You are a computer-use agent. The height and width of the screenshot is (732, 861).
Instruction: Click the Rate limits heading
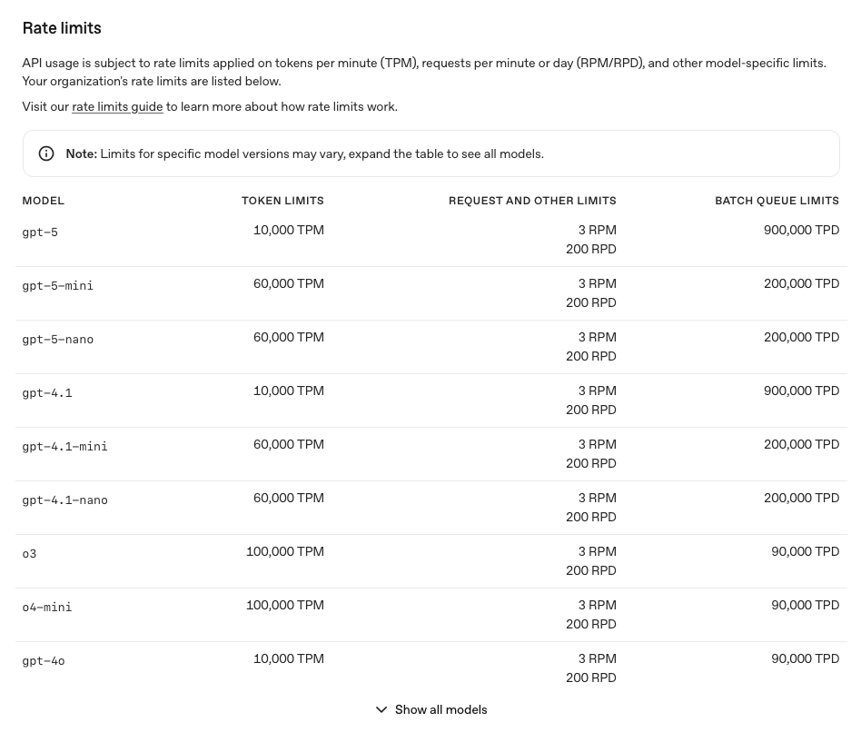[62, 28]
